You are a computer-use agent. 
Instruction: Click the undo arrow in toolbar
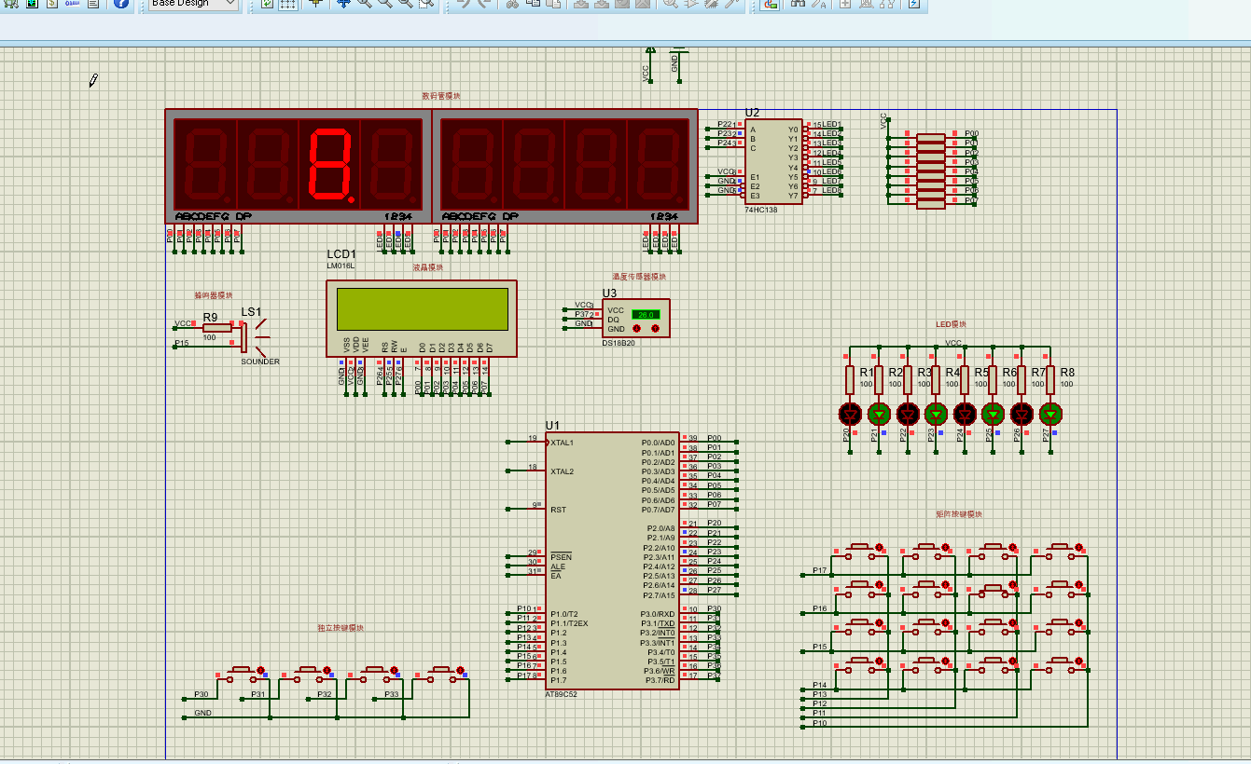tap(464, 4)
